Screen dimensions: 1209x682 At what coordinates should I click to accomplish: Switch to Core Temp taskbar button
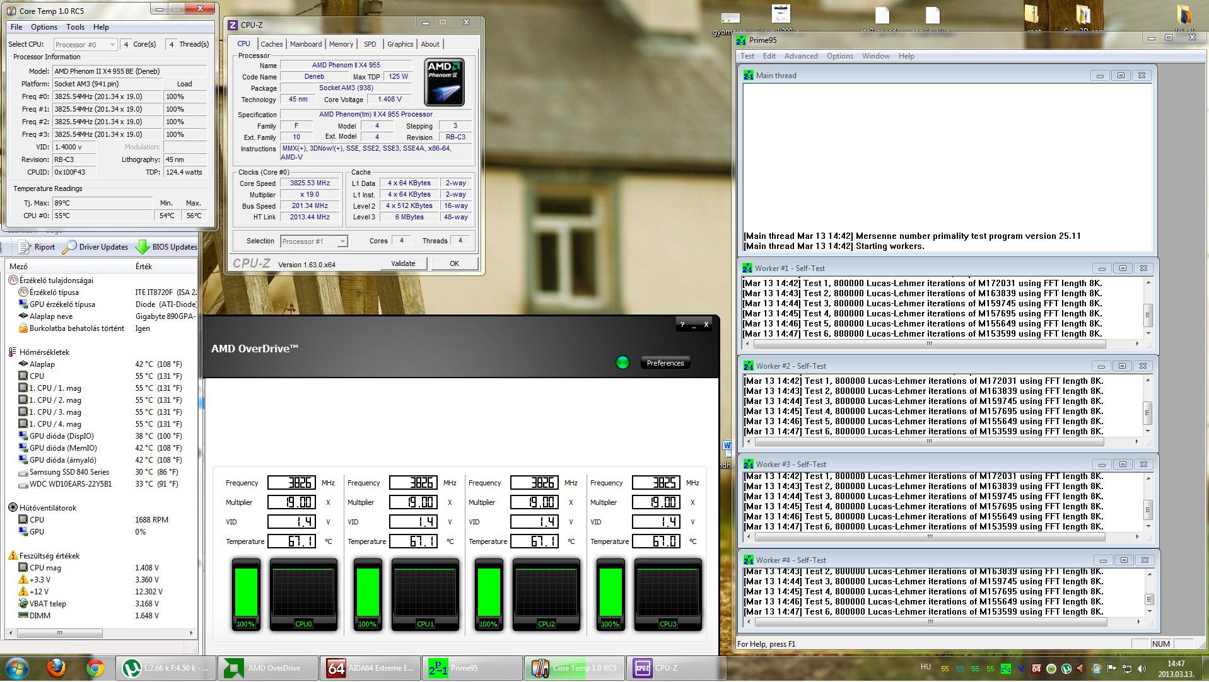pyautogui.click(x=575, y=668)
